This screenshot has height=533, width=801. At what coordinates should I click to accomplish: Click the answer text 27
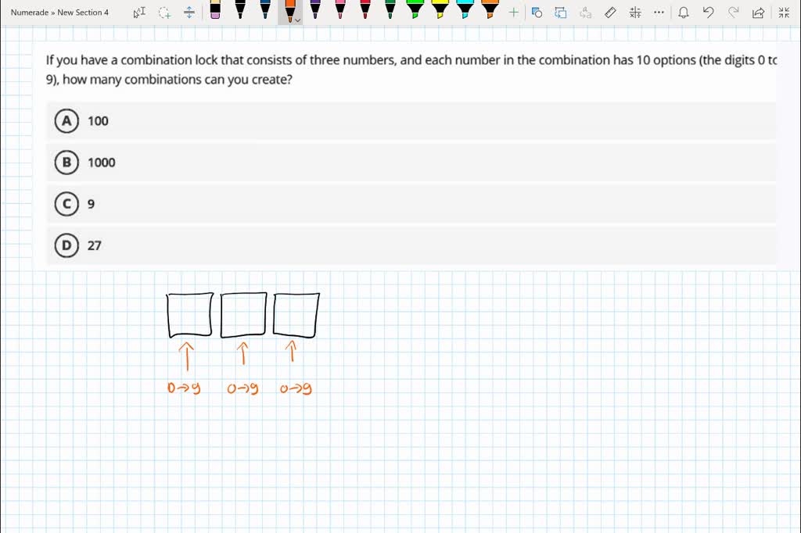click(94, 245)
